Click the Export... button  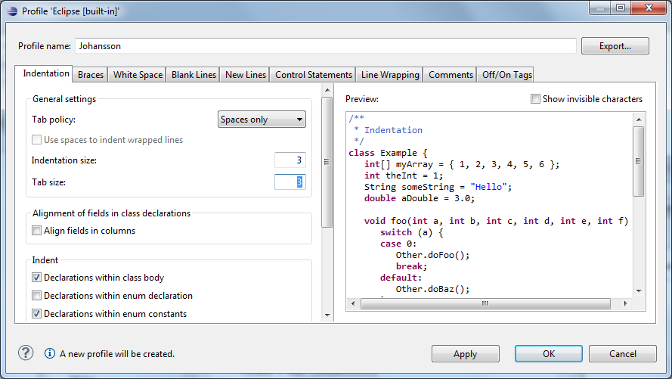coord(615,46)
